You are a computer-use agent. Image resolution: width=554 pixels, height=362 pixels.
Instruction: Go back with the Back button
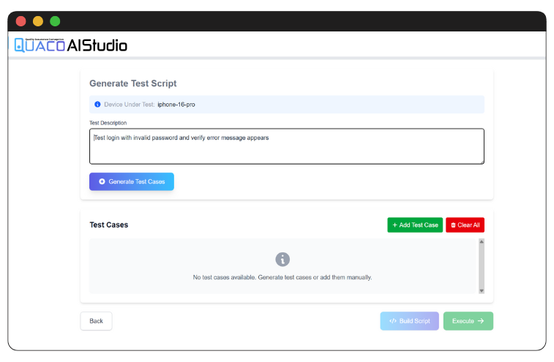(x=96, y=321)
